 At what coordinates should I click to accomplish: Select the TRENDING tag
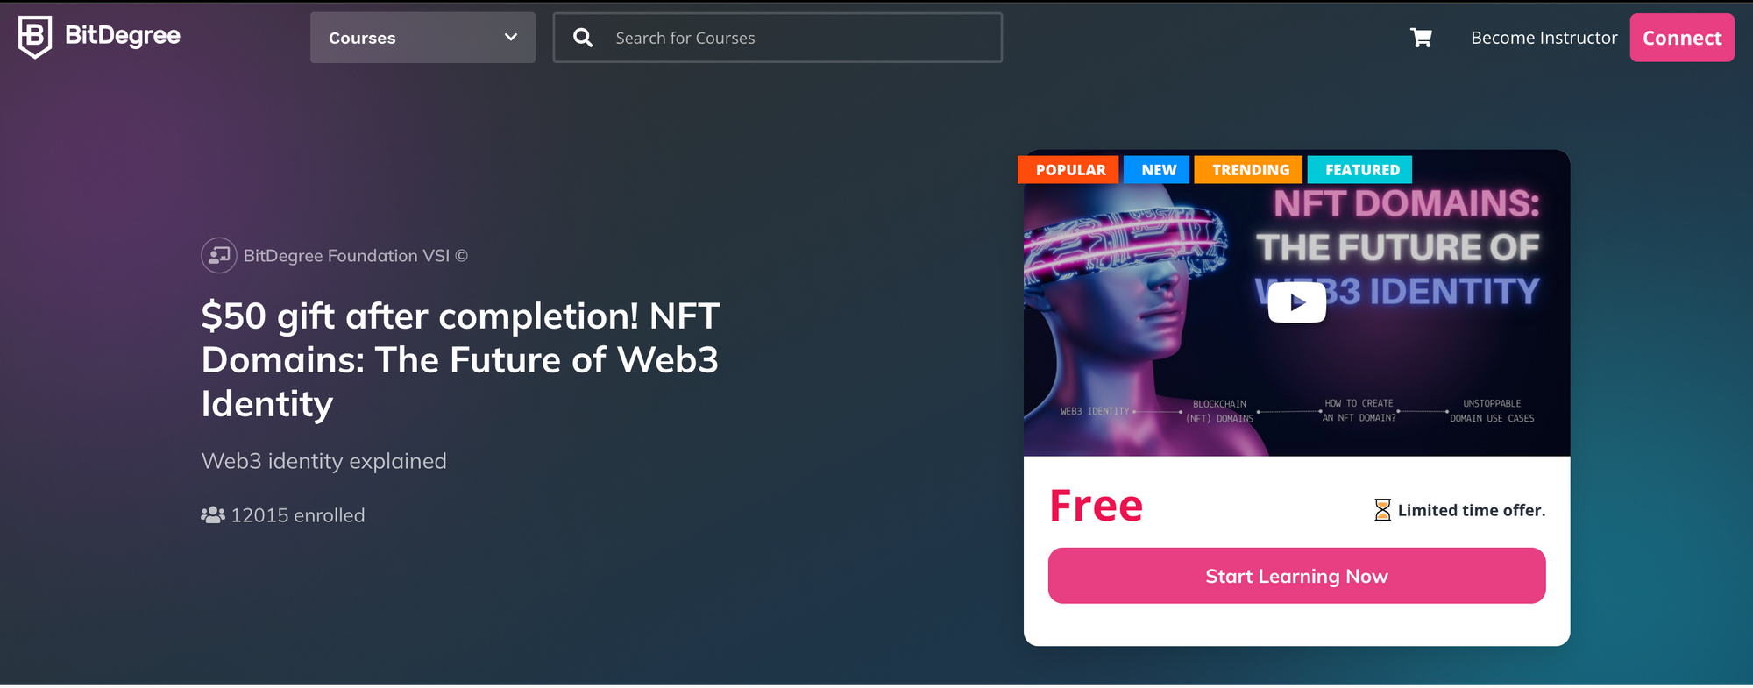pos(1249,169)
